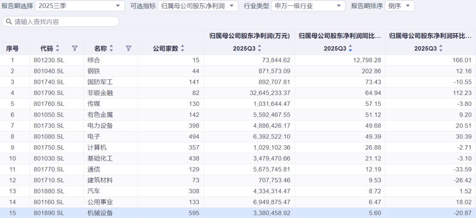Click the 归属母公司股东净利润环比 group header
This screenshot has width=476, height=218.
coord(431,36)
